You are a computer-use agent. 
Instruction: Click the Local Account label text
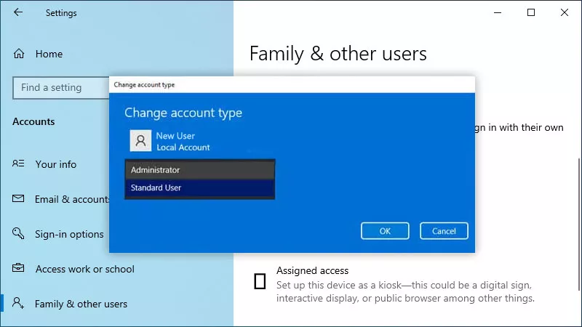click(183, 148)
